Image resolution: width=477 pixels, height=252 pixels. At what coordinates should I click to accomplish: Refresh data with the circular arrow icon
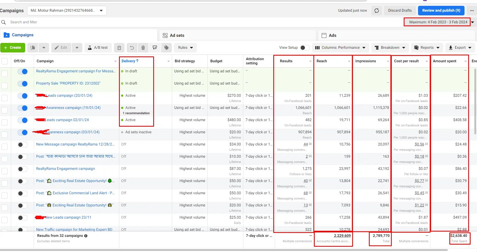tap(376, 11)
